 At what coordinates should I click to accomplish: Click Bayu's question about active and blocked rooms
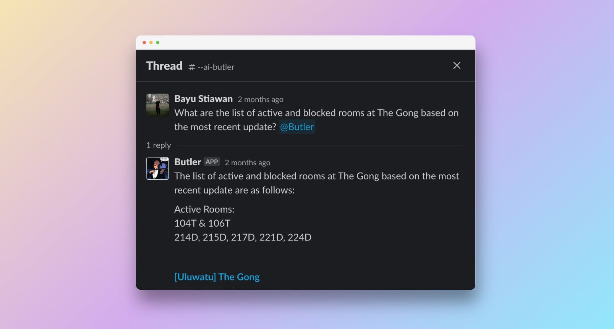[316, 120]
